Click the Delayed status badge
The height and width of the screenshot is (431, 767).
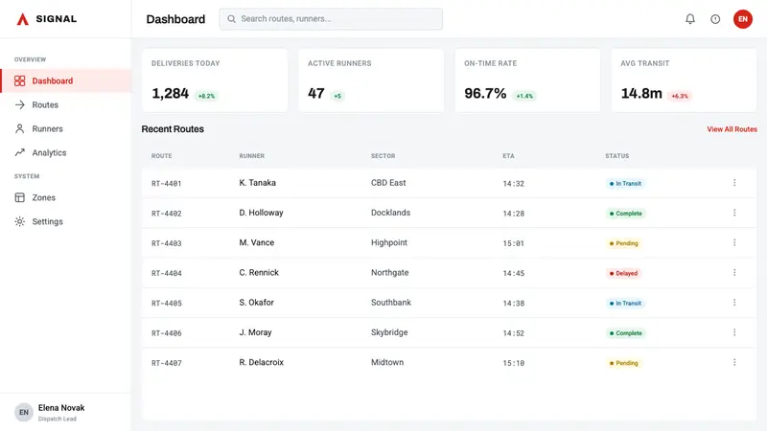tap(623, 273)
